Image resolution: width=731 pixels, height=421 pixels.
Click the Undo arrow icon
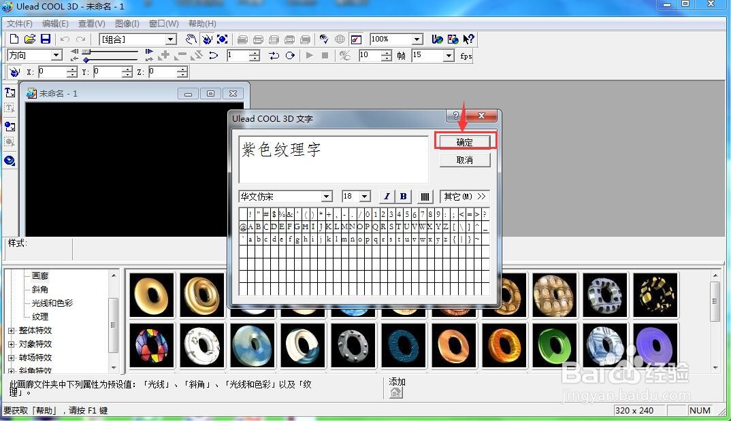coord(65,39)
